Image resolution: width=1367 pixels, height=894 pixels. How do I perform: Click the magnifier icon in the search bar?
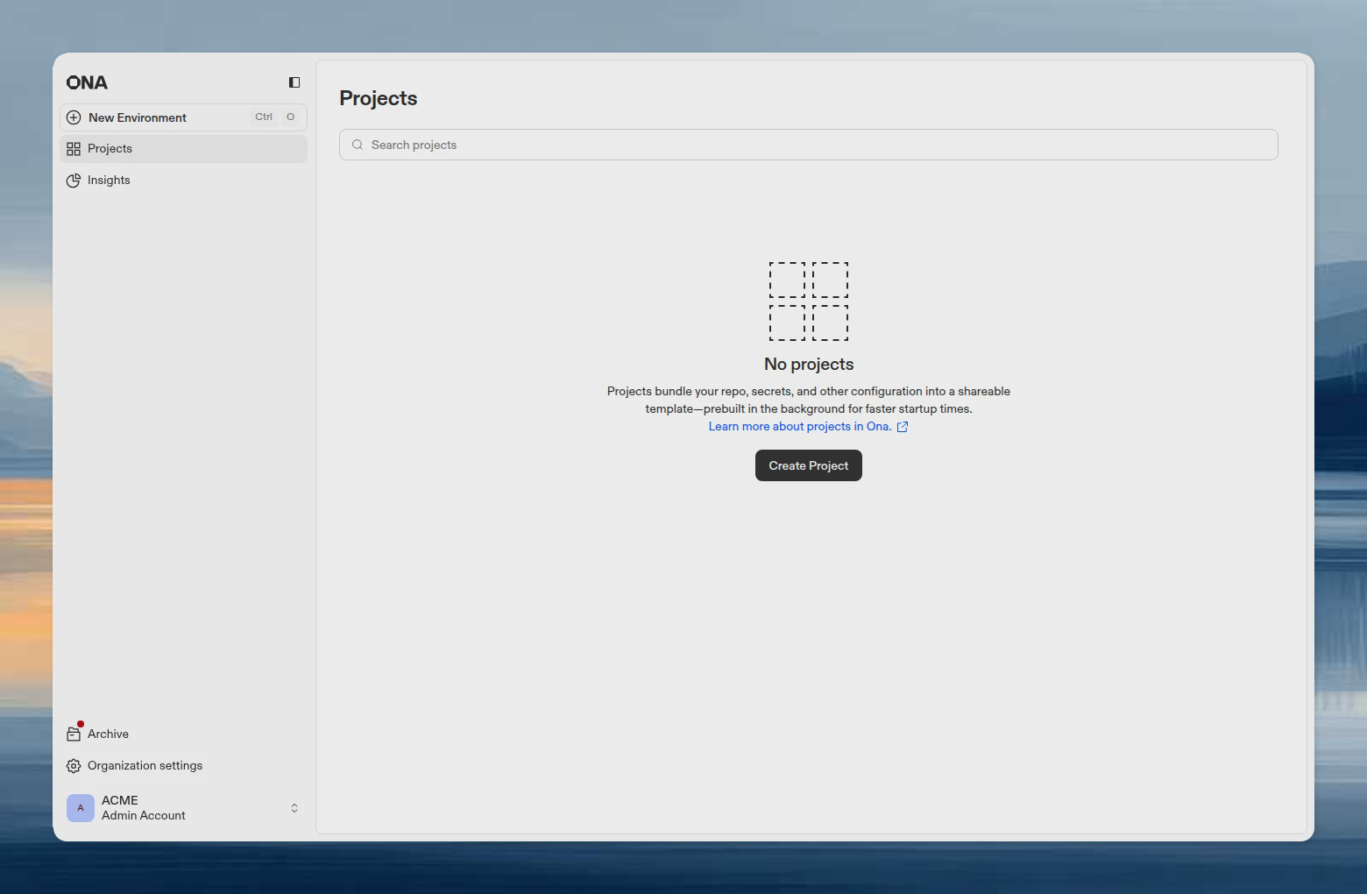click(357, 144)
